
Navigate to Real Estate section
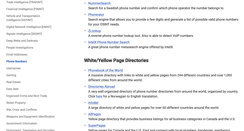13,82
